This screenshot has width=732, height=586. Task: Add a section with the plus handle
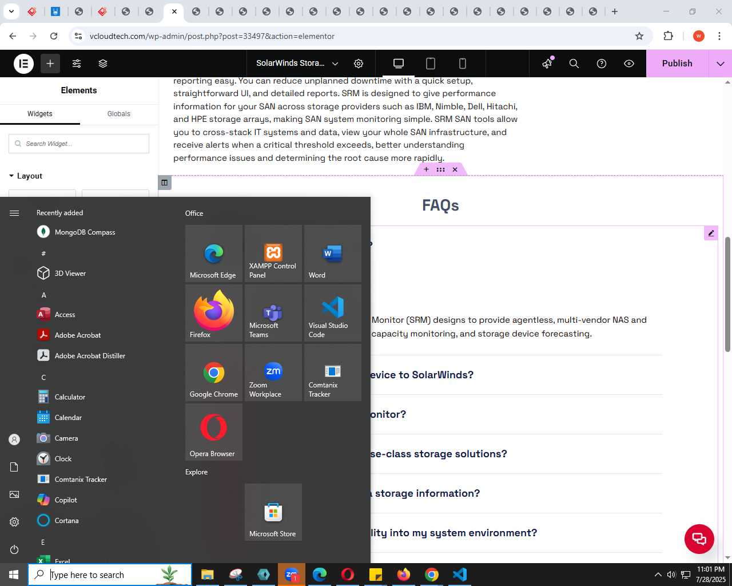coord(426,169)
